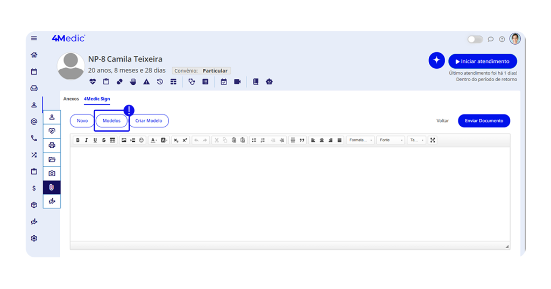551x289 pixels.
Task: Insert block quote
Action: [x=302, y=140]
